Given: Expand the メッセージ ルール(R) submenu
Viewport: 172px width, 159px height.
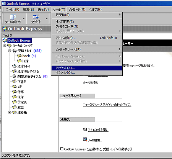Looking at the screenshot, I should click(x=87, y=49).
